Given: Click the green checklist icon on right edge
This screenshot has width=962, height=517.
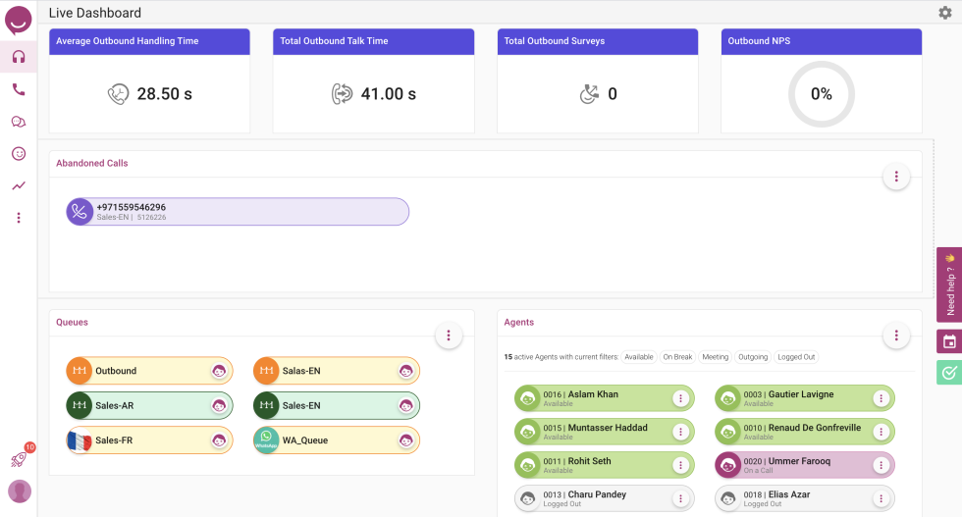Looking at the screenshot, I should point(949,372).
